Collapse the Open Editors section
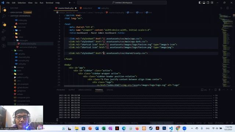 pyautogui.click(x=16, y=12)
